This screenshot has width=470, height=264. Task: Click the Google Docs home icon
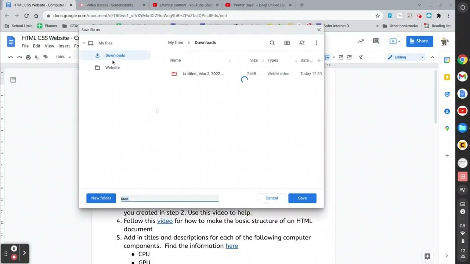[11, 41]
